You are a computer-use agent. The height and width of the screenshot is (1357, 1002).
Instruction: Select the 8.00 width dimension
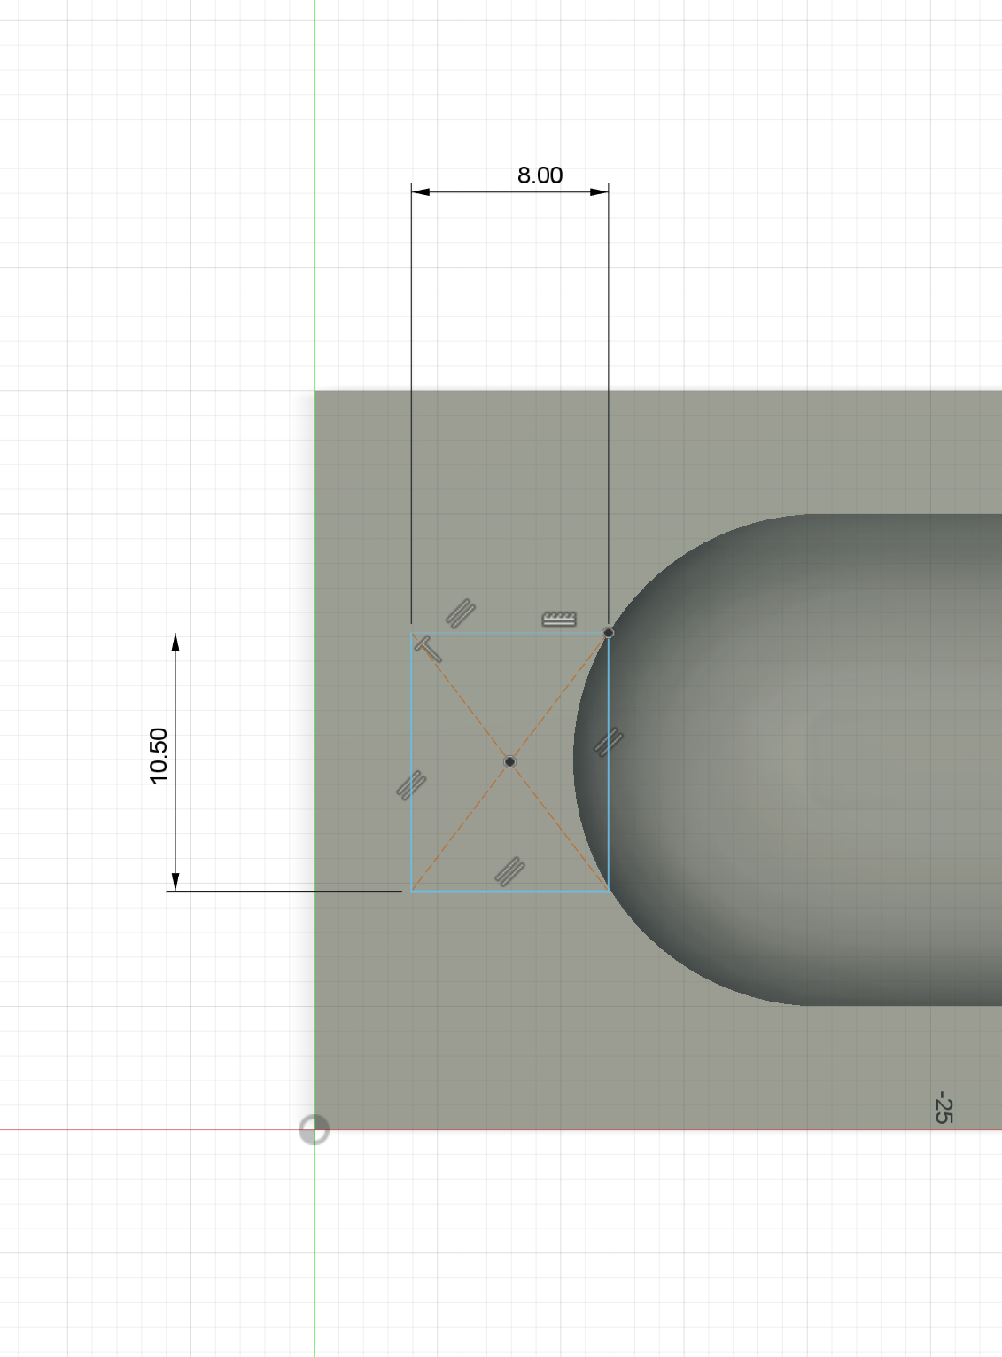[x=540, y=175]
